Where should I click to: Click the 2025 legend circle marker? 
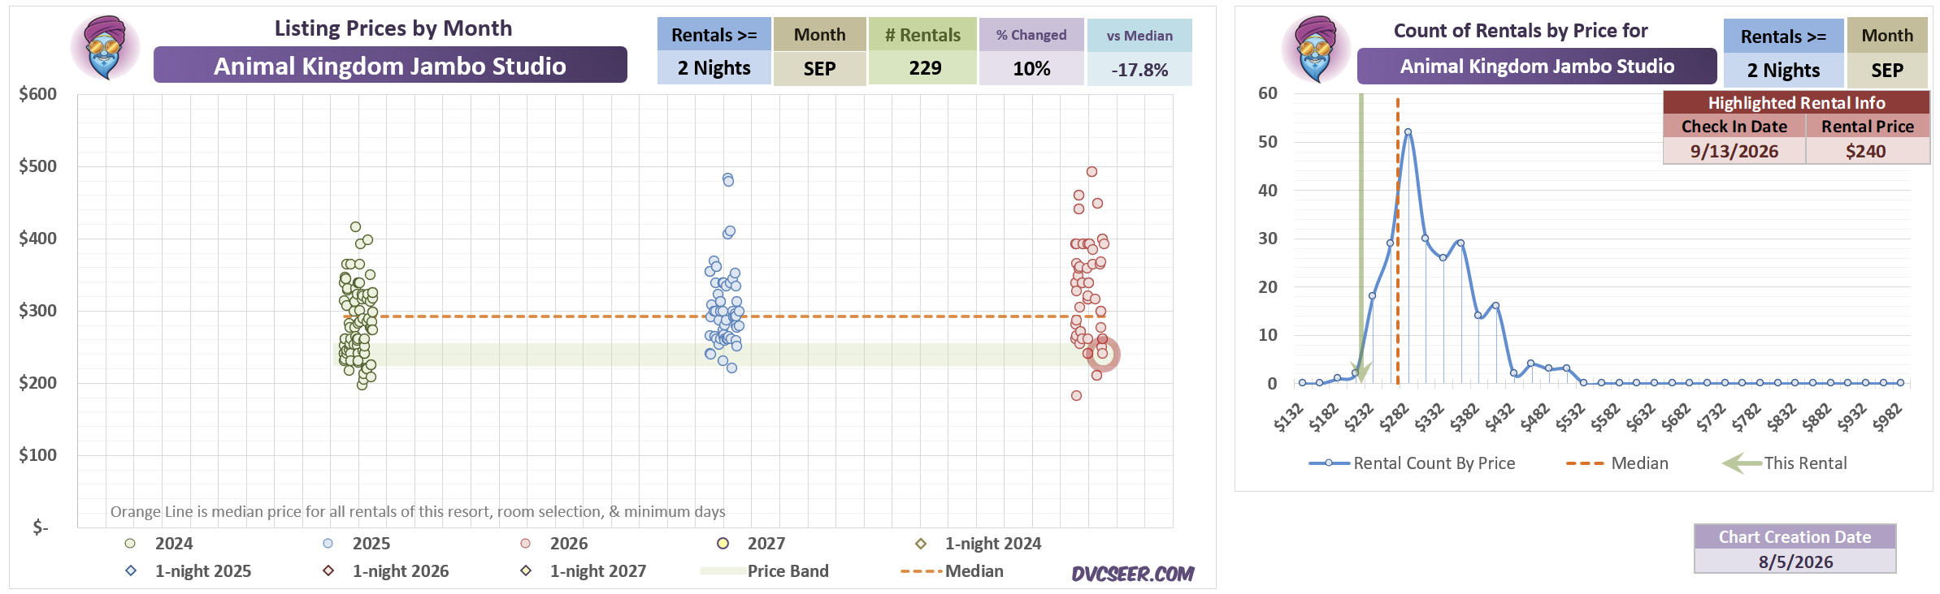(328, 544)
